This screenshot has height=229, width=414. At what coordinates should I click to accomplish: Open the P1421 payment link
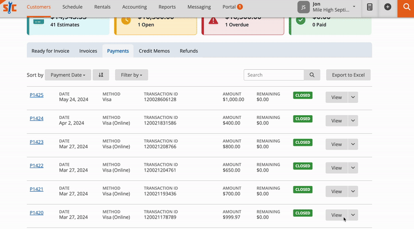(36, 189)
